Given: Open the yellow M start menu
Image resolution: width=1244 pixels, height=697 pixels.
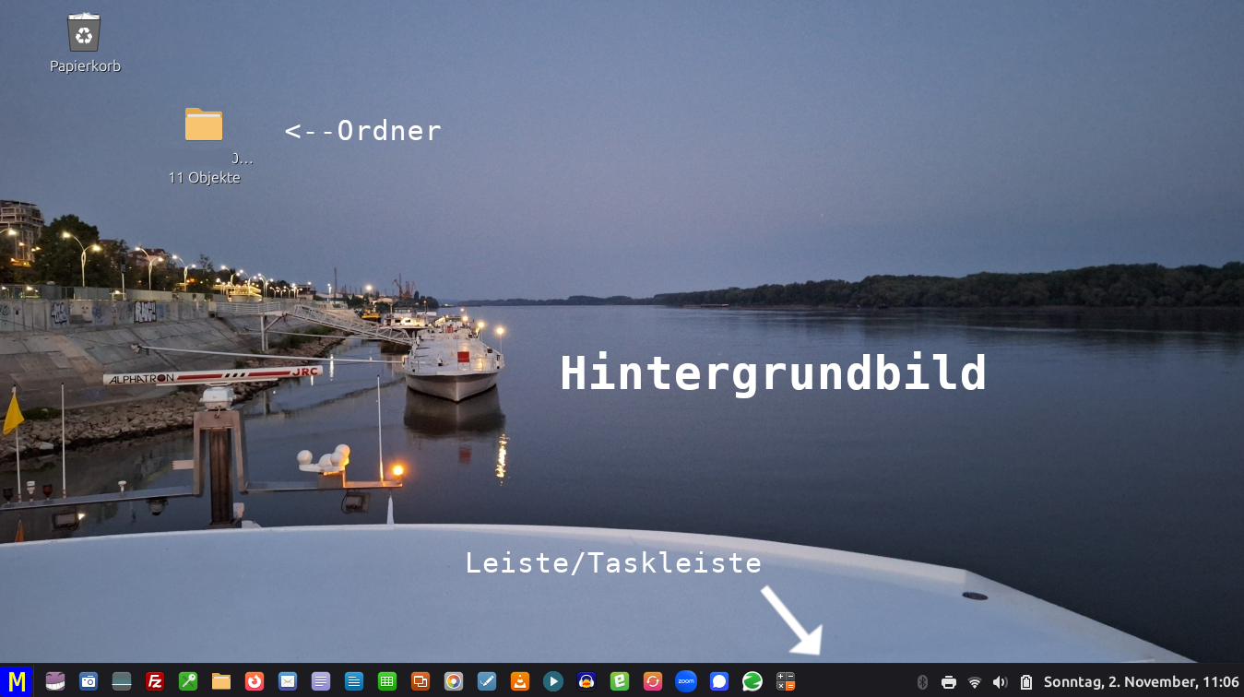Looking at the screenshot, I should pyautogui.click(x=17, y=681).
